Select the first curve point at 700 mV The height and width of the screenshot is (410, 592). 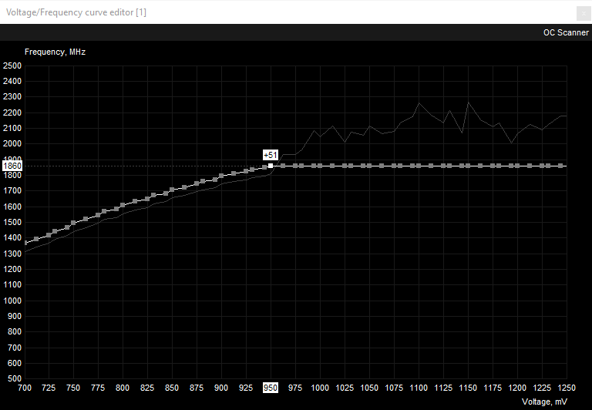coord(25,243)
